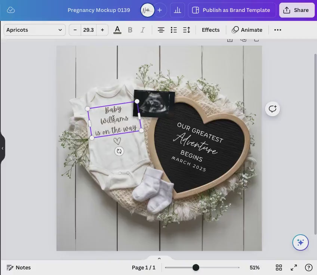The height and width of the screenshot is (275, 317).
Task: Expand the more options ellipsis menu
Action: pos(277,30)
